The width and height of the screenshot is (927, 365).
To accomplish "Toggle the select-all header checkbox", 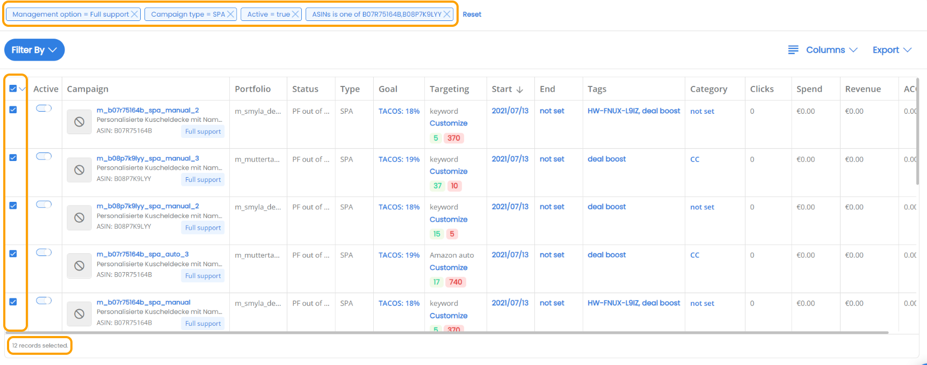I will tap(13, 89).
